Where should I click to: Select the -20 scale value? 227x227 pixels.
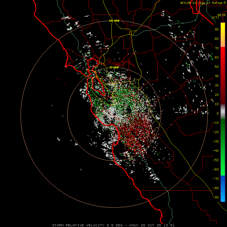(x=216, y=132)
